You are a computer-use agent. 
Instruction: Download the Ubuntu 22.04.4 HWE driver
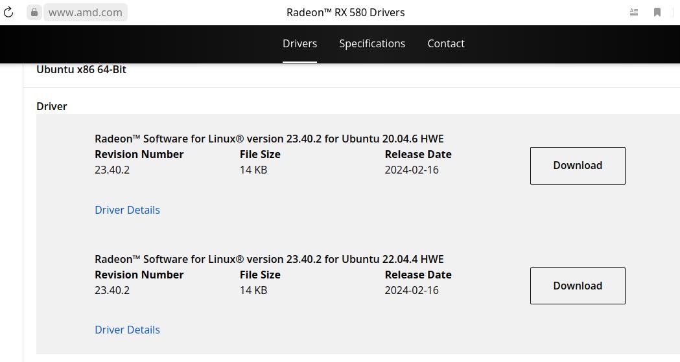click(x=578, y=286)
